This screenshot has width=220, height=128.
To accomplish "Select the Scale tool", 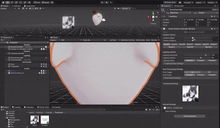I will 16,2.
